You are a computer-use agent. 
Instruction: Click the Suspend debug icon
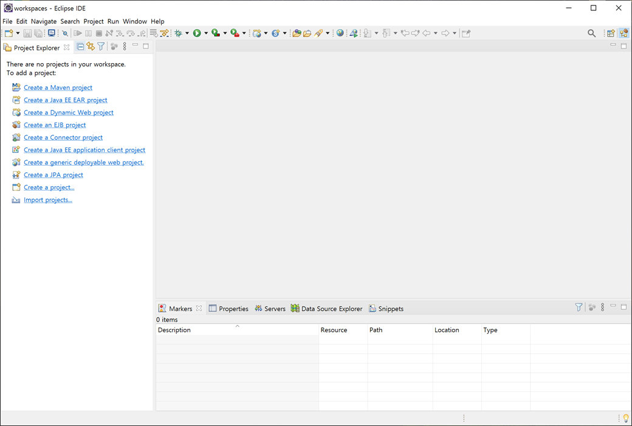pos(88,33)
